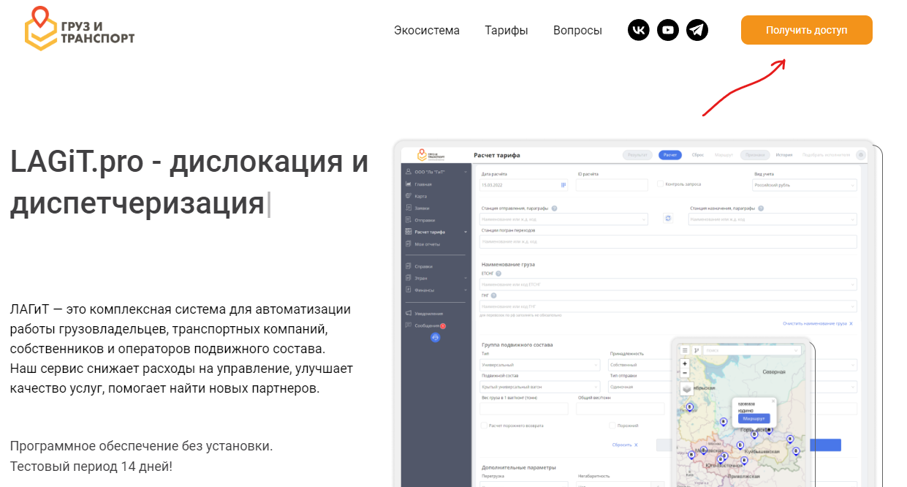Viewport: 907px width, 487px height.
Task: Click help icon beside Станция назначения
Action: pos(761,208)
